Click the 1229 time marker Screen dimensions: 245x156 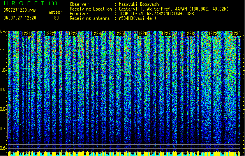coord(213,34)
